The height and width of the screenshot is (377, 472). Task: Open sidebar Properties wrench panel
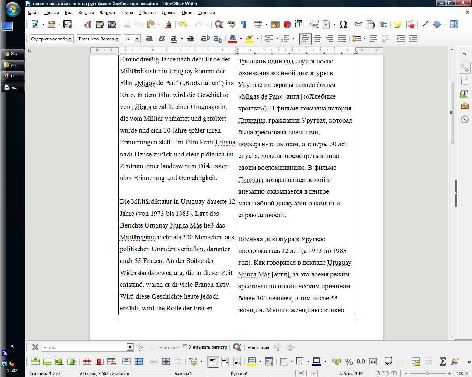coord(464,68)
